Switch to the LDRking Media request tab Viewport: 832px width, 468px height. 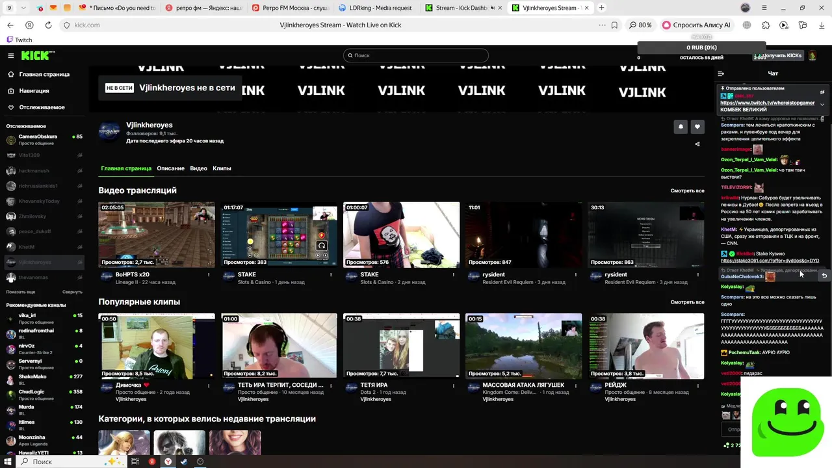click(x=376, y=8)
